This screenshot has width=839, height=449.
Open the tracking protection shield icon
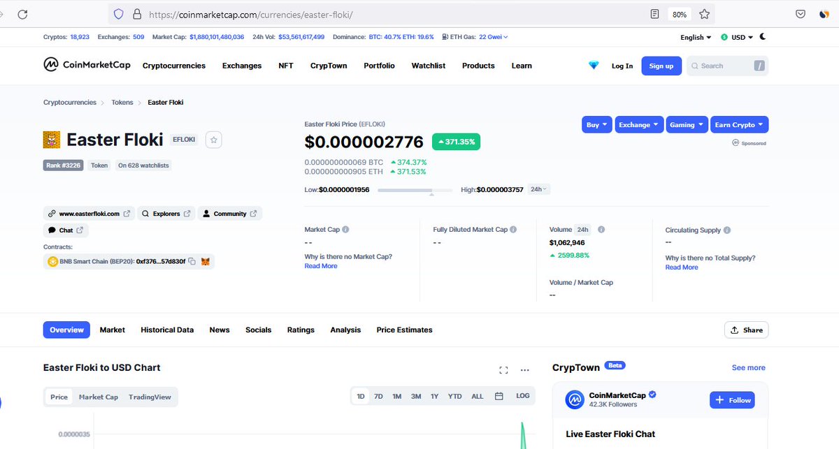pyautogui.click(x=118, y=14)
